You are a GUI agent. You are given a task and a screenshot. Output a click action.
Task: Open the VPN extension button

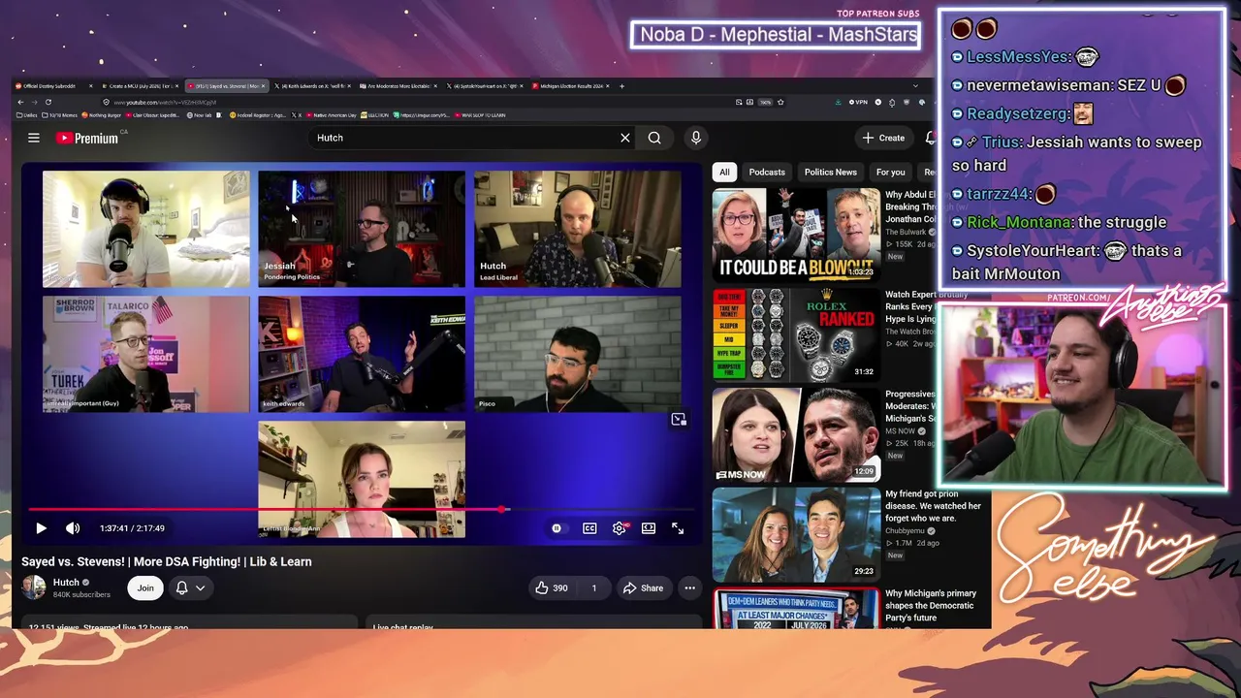pyautogui.click(x=858, y=102)
